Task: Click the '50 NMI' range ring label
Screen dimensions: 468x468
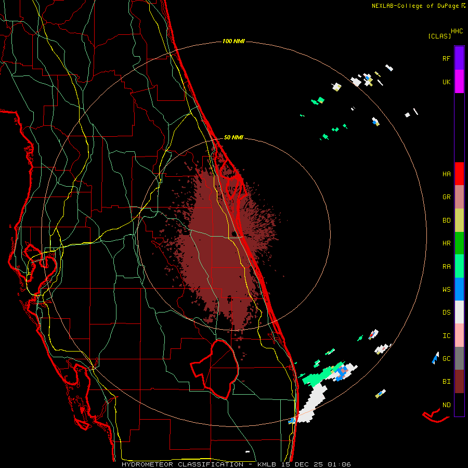Action: click(233, 138)
